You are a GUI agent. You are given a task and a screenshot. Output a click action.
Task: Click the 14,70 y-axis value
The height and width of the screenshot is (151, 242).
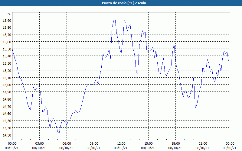pyautogui.click(x=7, y=107)
